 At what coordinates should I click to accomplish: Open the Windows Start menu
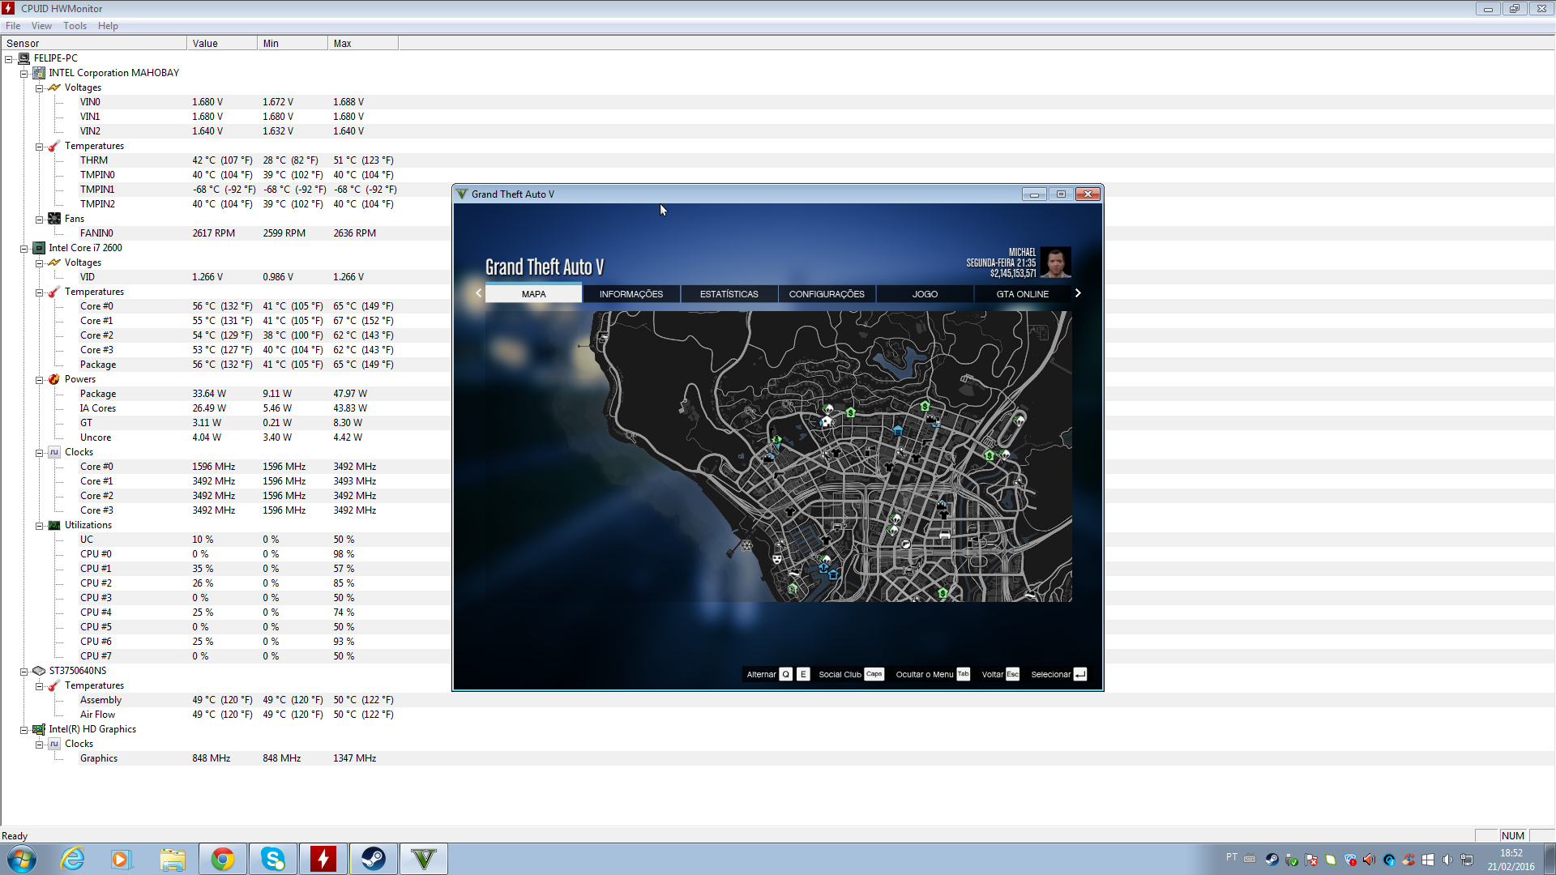click(x=22, y=859)
